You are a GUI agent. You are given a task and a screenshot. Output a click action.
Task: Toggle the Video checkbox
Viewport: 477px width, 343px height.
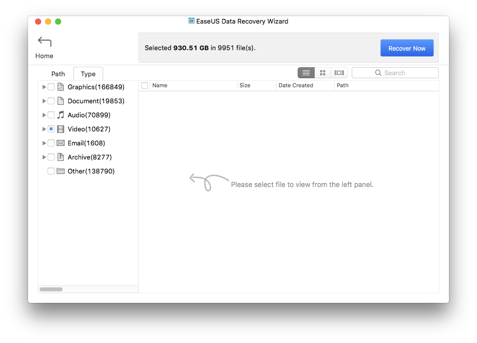[51, 129]
